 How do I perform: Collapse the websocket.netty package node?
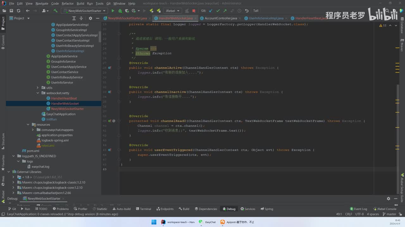[38, 93]
